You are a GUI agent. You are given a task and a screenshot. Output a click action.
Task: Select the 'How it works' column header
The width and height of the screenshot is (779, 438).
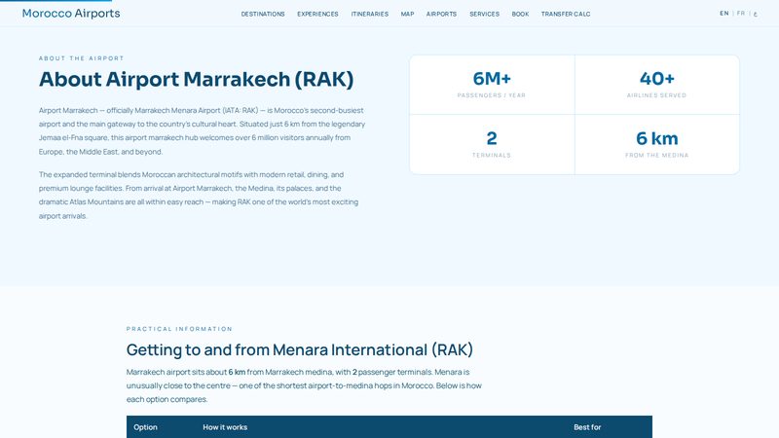pyautogui.click(x=225, y=427)
